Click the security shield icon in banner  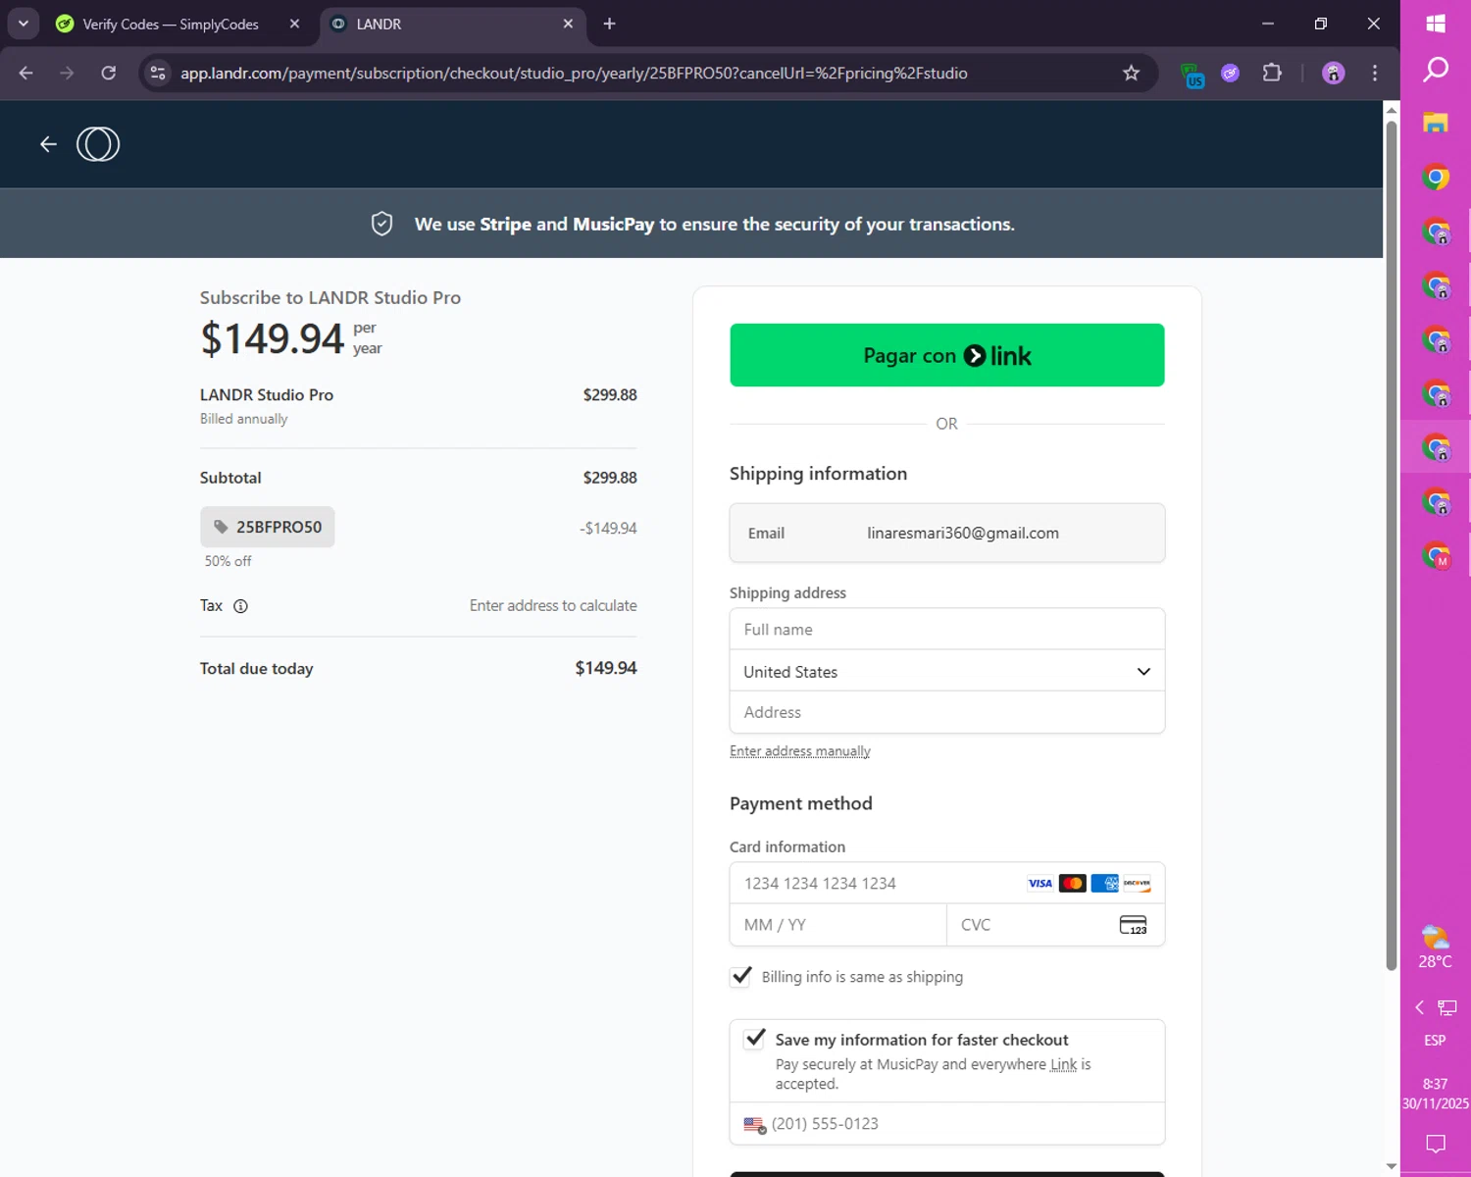tap(381, 224)
